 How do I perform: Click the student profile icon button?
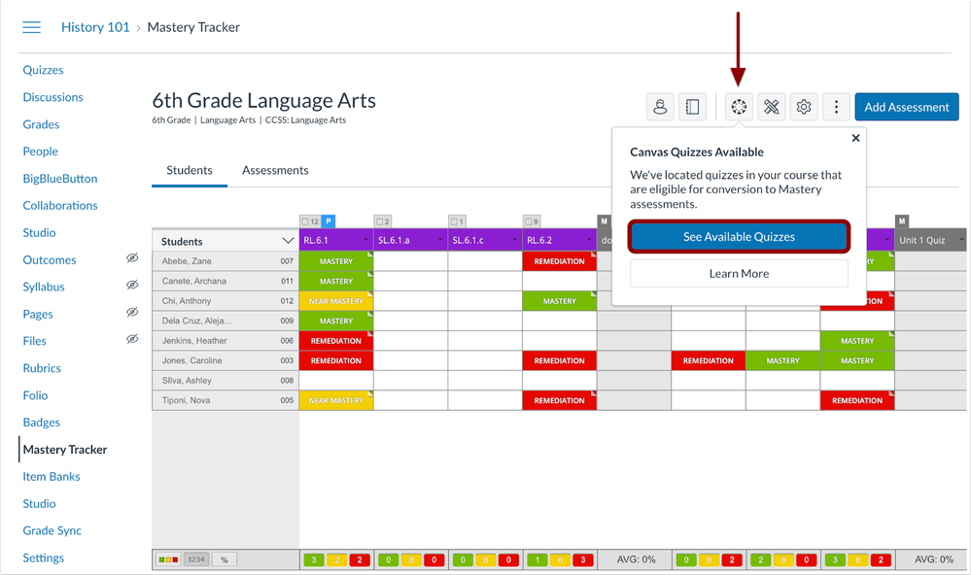[x=660, y=107]
